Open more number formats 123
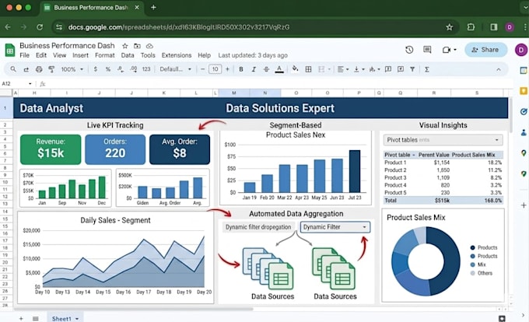This screenshot has height=322, width=529. 146,69
